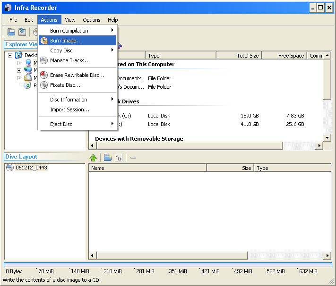Select 061212_0443 disc layout root
The width and height of the screenshot is (336, 286).
click(x=31, y=168)
